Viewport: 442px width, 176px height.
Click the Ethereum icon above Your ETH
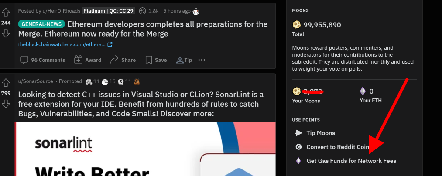pos(362,91)
